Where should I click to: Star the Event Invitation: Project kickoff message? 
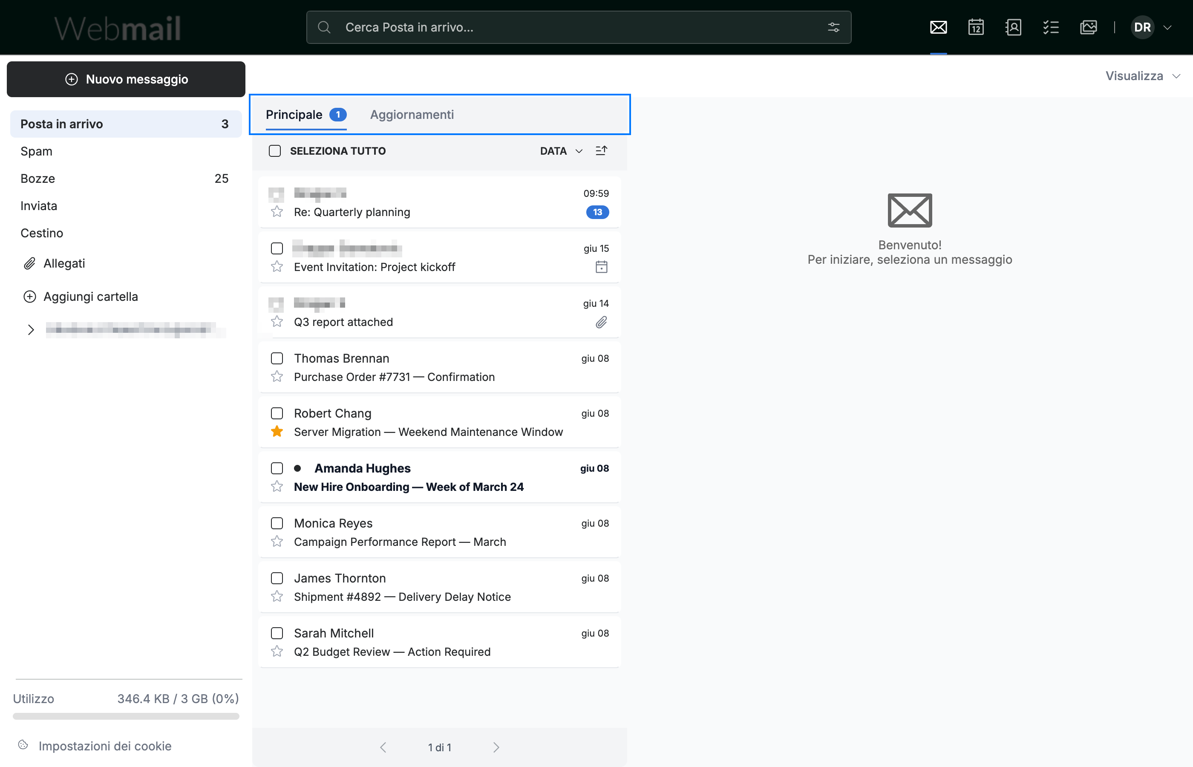277,266
